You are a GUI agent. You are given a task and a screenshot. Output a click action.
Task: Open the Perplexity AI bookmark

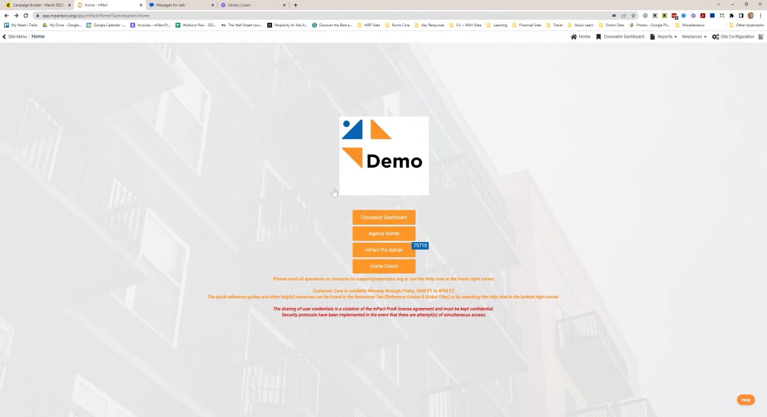288,25
